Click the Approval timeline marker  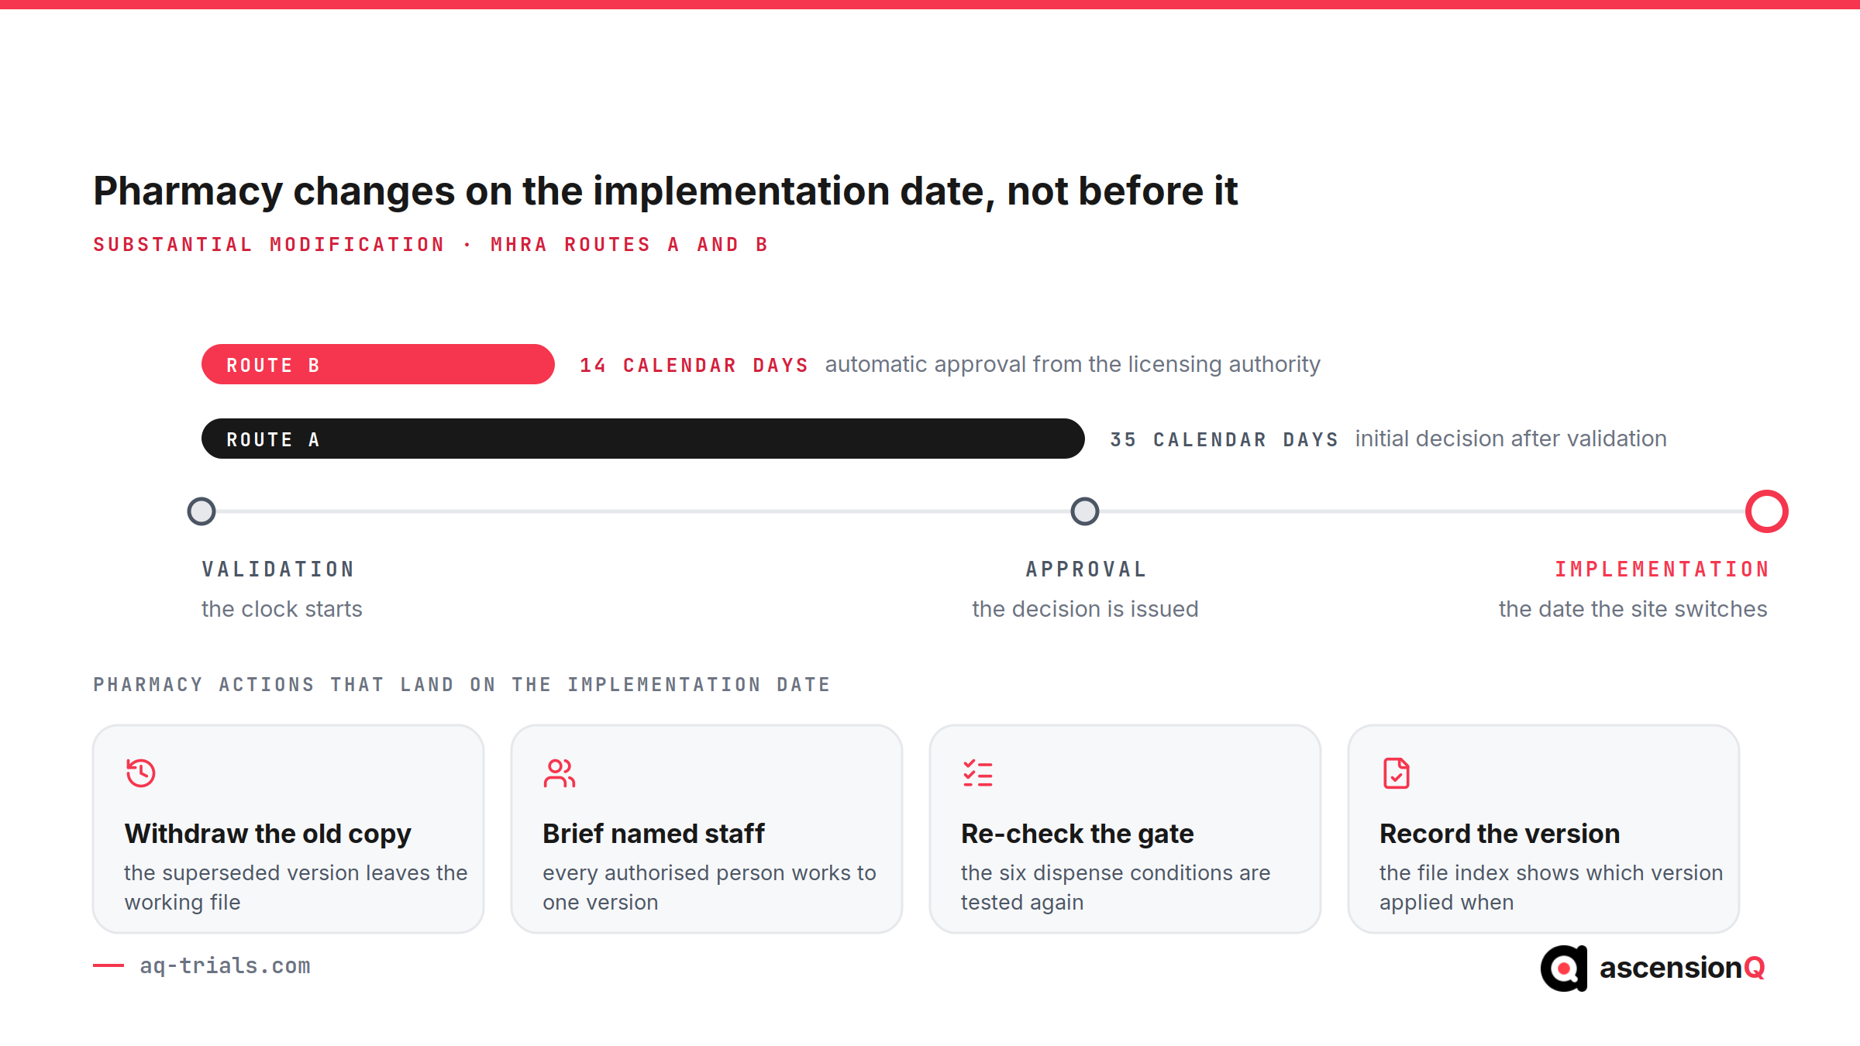pos(1085,511)
